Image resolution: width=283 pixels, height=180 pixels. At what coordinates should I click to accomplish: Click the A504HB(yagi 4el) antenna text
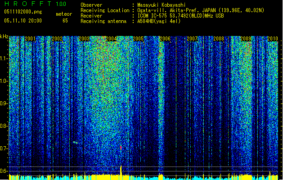159,21
